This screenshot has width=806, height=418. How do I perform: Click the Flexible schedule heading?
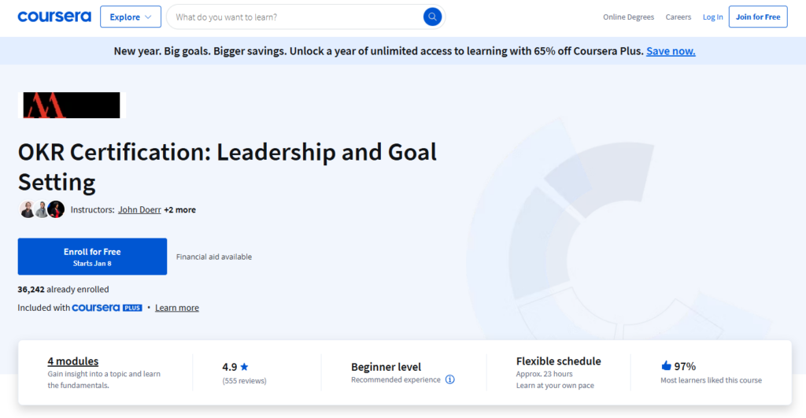558,361
